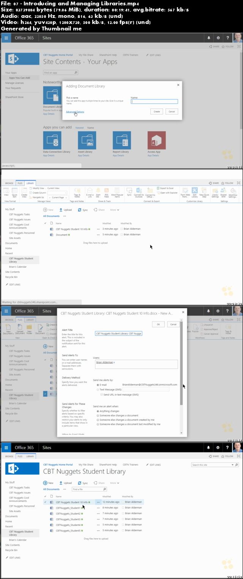Click the Advanced Options link
The width and height of the screenshot is (243, 579).
(x=75, y=111)
